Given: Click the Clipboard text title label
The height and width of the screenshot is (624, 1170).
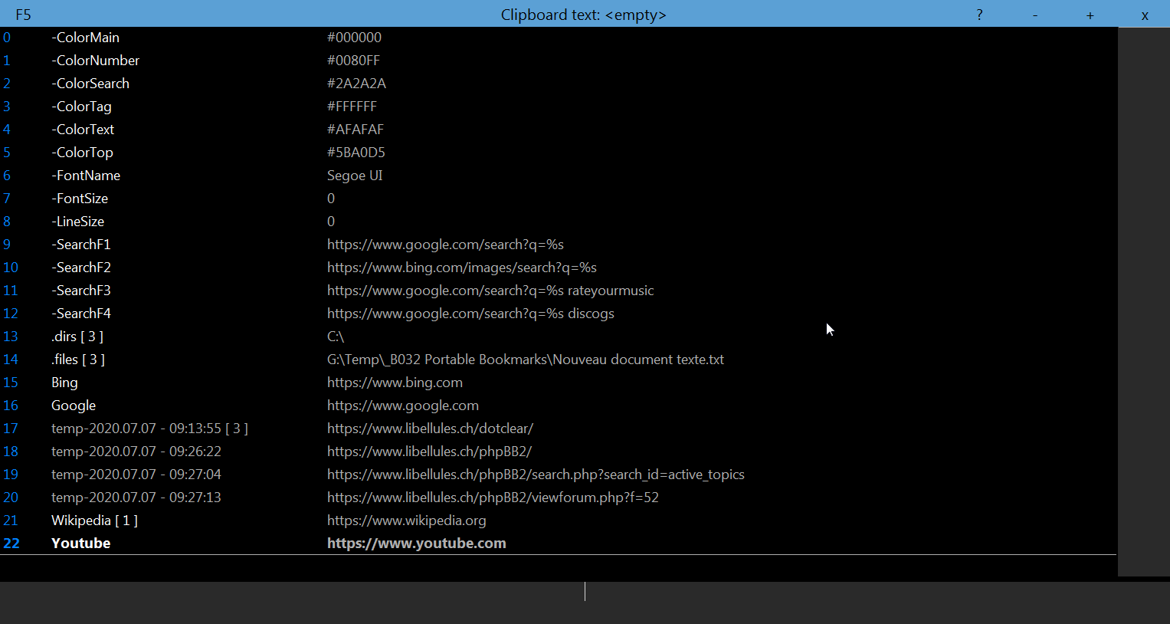Looking at the screenshot, I should click(584, 15).
